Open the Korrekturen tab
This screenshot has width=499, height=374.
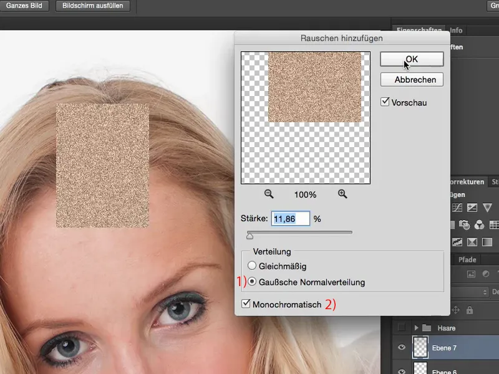coord(467,182)
